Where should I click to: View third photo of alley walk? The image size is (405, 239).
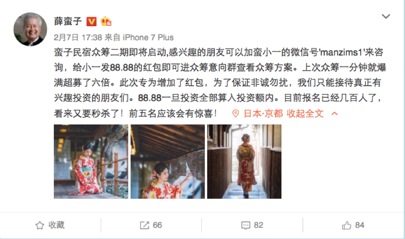244,161
